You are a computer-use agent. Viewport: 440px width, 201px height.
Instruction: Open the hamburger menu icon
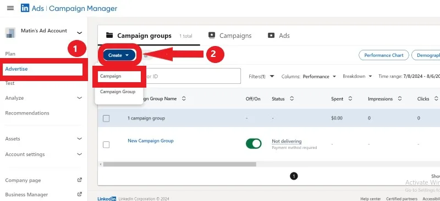[10, 8]
